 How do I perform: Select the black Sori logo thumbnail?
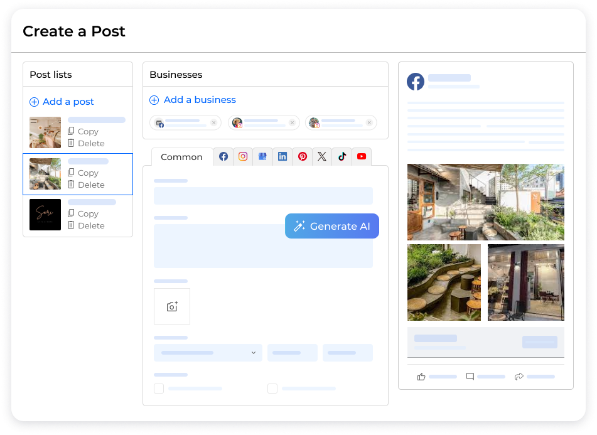point(45,215)
